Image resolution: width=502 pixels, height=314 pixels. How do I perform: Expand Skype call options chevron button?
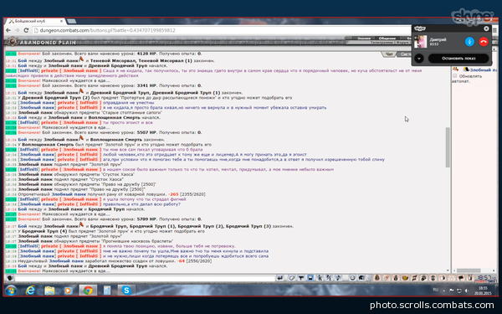(x=419, y=59)
